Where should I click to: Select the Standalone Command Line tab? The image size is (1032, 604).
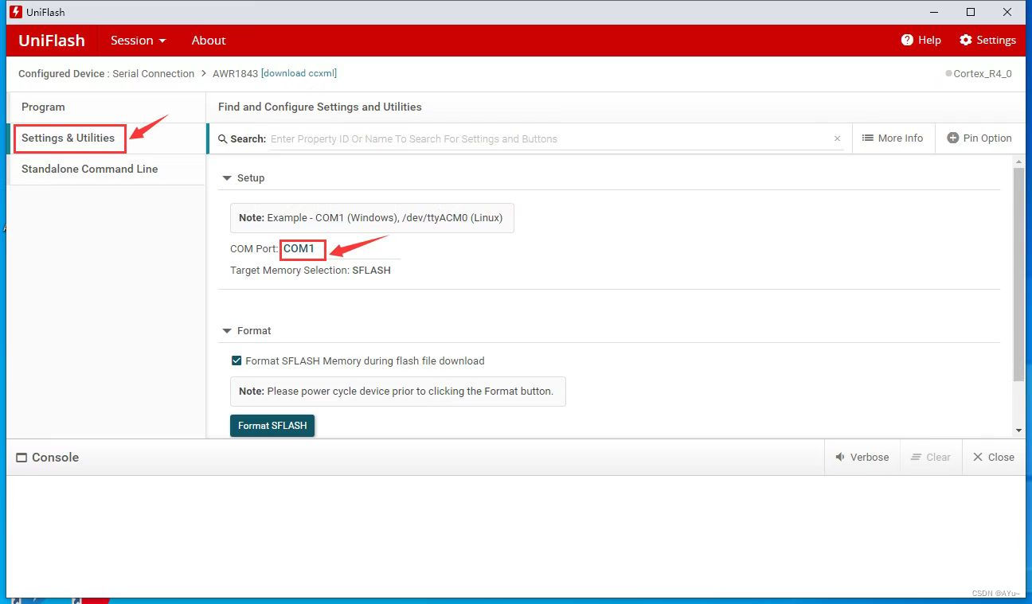pyautogui.click(x=106, y=170)
